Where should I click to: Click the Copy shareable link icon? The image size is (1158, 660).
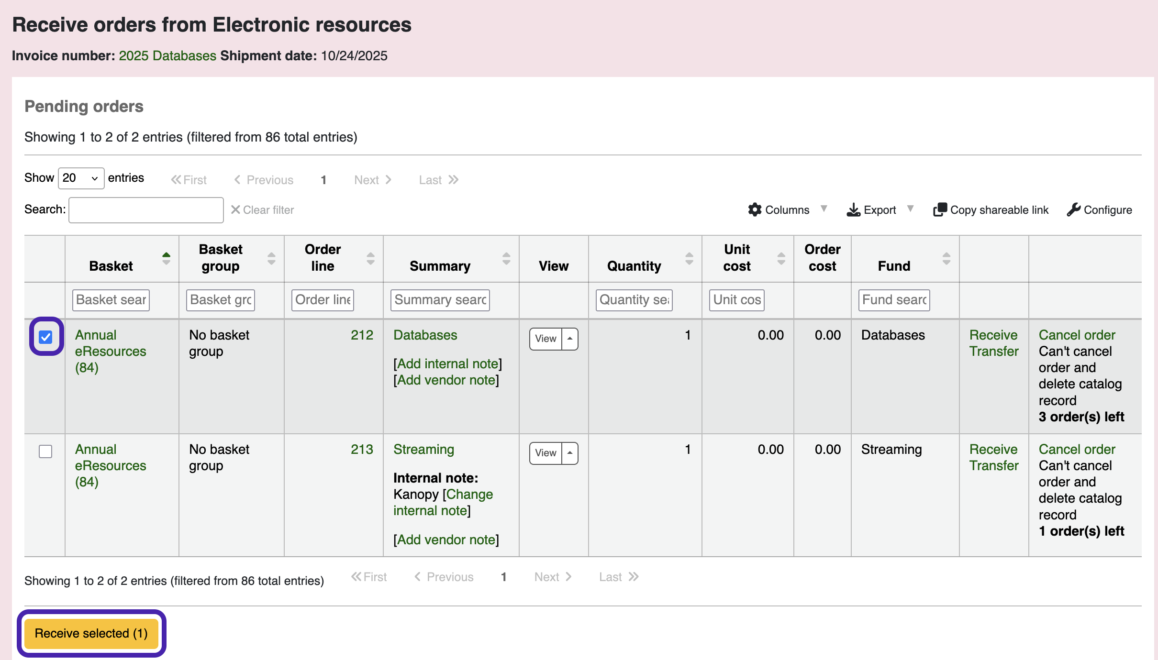(x=940, y=209)
